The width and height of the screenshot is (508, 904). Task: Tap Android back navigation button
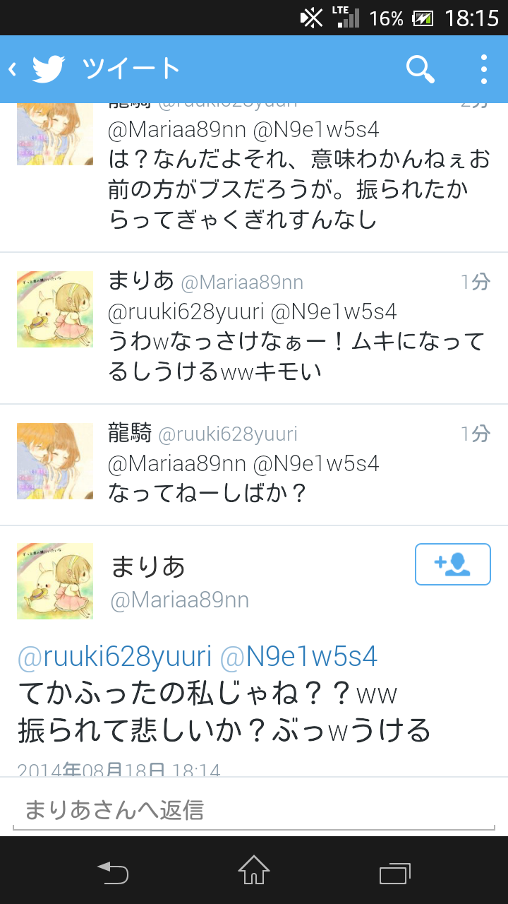113,871
